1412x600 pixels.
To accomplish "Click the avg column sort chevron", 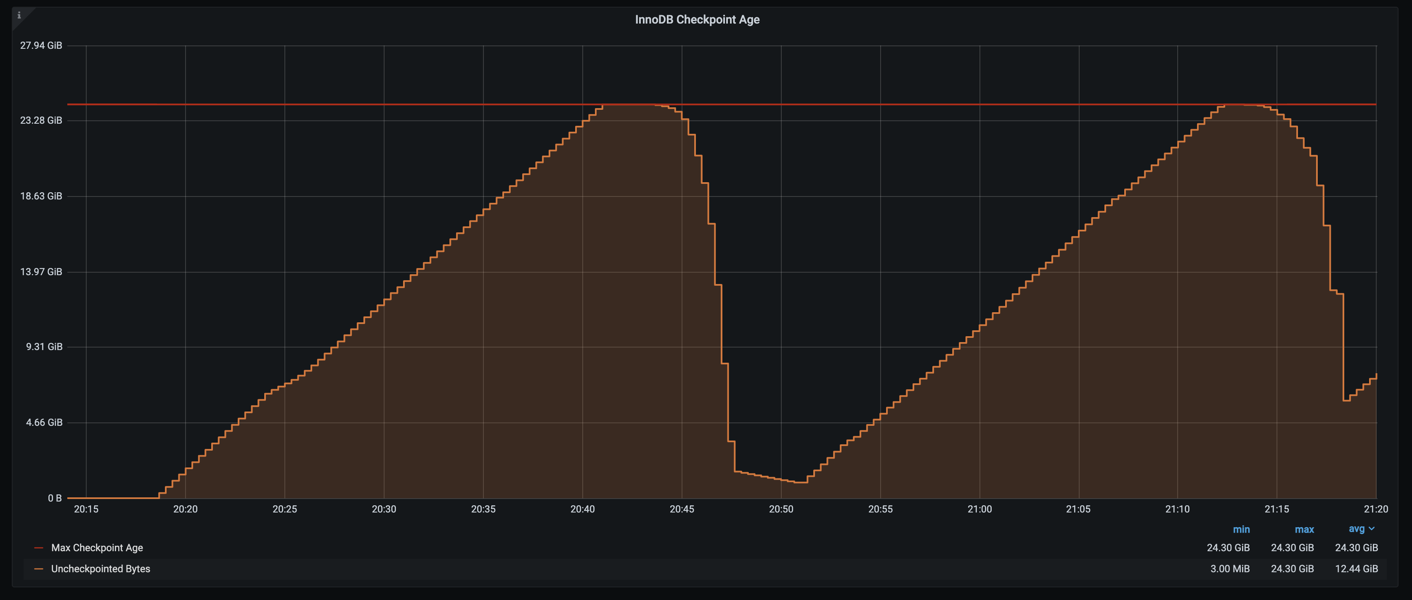I will [x=1372, y=529].
